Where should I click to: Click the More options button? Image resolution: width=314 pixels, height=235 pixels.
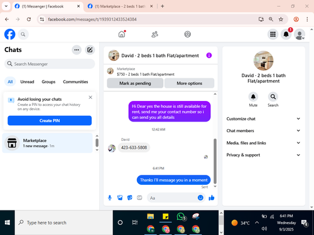190,83
